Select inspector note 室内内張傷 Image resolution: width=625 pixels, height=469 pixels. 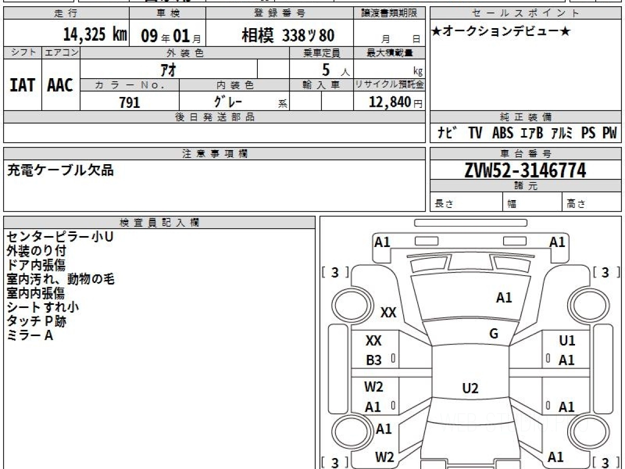click(35, 293)
